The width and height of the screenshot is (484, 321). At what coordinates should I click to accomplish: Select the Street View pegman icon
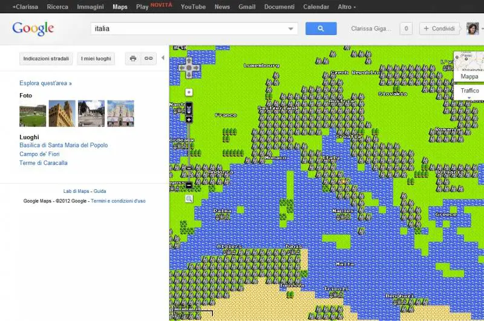pyautogui.click(x=189, y=108)
